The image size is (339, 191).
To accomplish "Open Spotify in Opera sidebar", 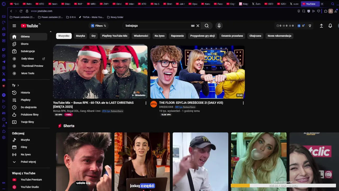I will click(4, 95).
